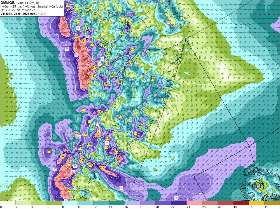Choose the 6–8 m/s olive green legend swatch
The width and height of the screenshot is (280, 209).
point(55,203)
